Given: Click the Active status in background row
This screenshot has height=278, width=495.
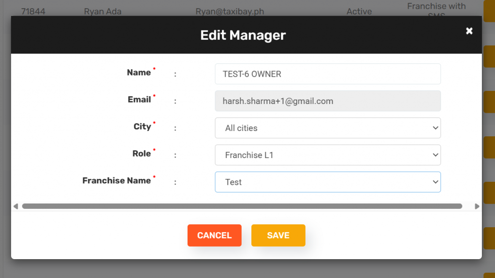Looking at the screenshot, I should pyautogui.click(x=359, y=11).
